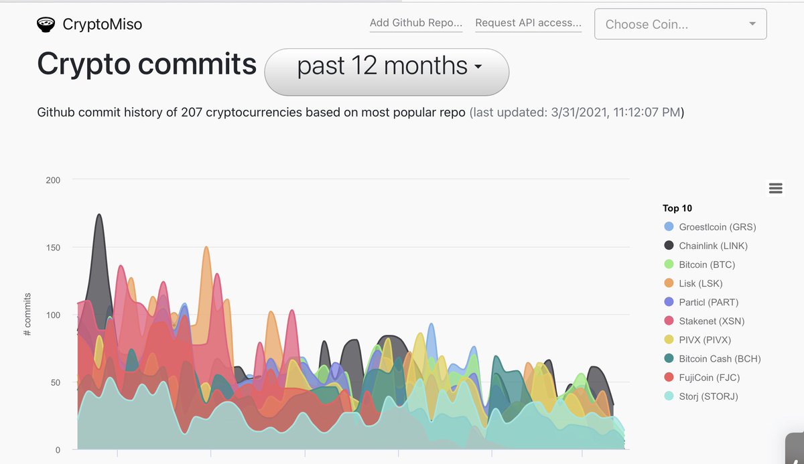Click the last updated timestamp text

[577, 112]
